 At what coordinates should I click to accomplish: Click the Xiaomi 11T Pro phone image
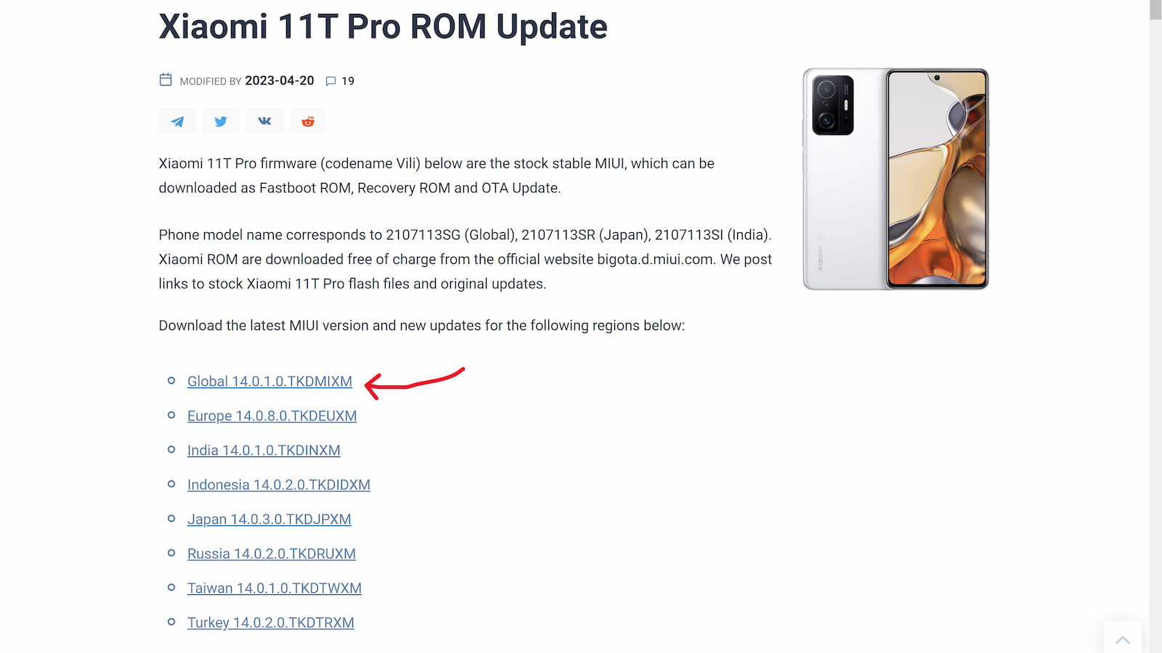895,179
